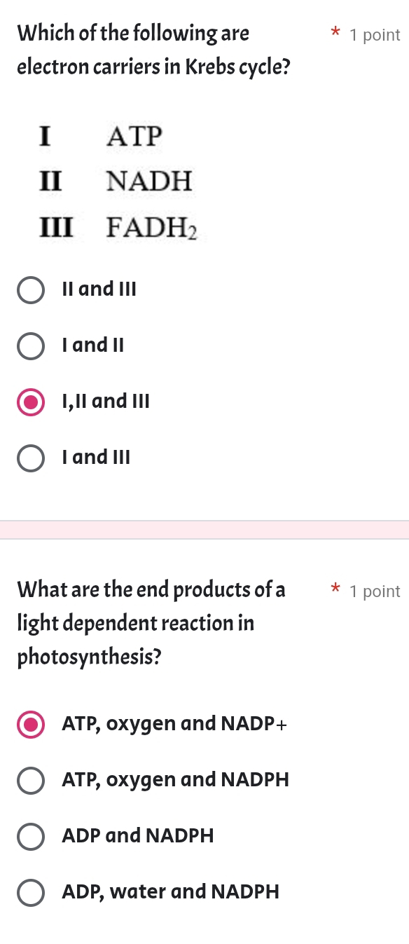
Task: Select radio option 'II and III'
Action: coord(31,289)
